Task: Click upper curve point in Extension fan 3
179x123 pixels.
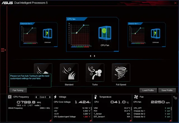Action: 32,28
